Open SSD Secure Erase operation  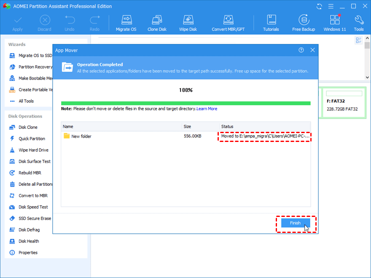click(30, 218)
